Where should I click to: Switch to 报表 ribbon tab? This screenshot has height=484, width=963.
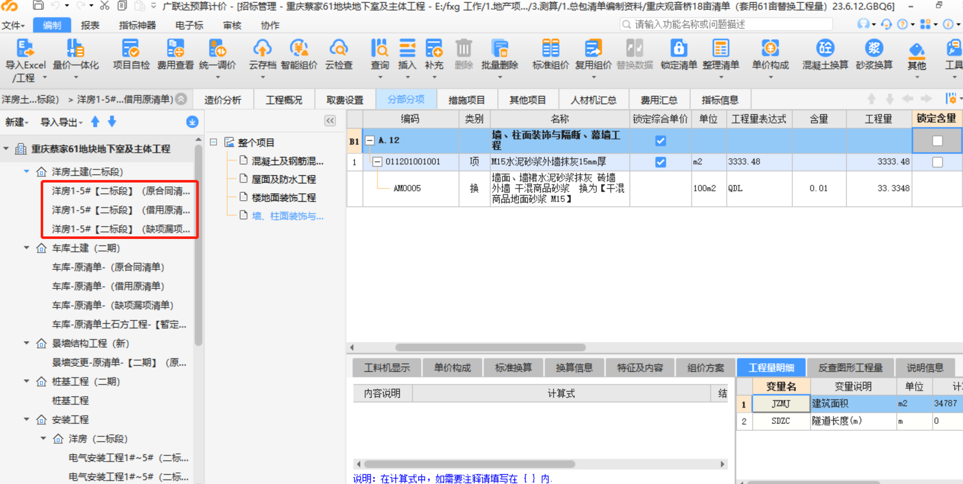[90, 25]
